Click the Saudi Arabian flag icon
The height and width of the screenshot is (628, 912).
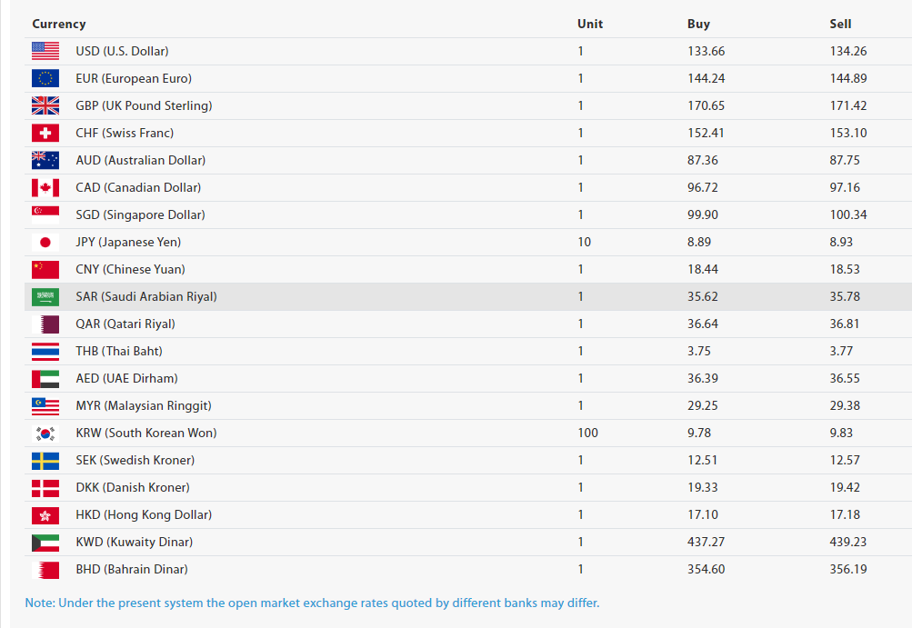click(x=45, y=296)
